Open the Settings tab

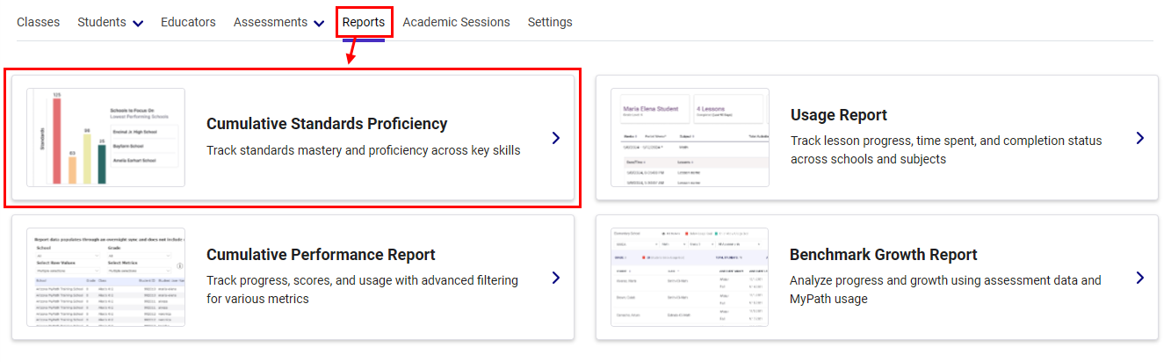pos(550,22)
